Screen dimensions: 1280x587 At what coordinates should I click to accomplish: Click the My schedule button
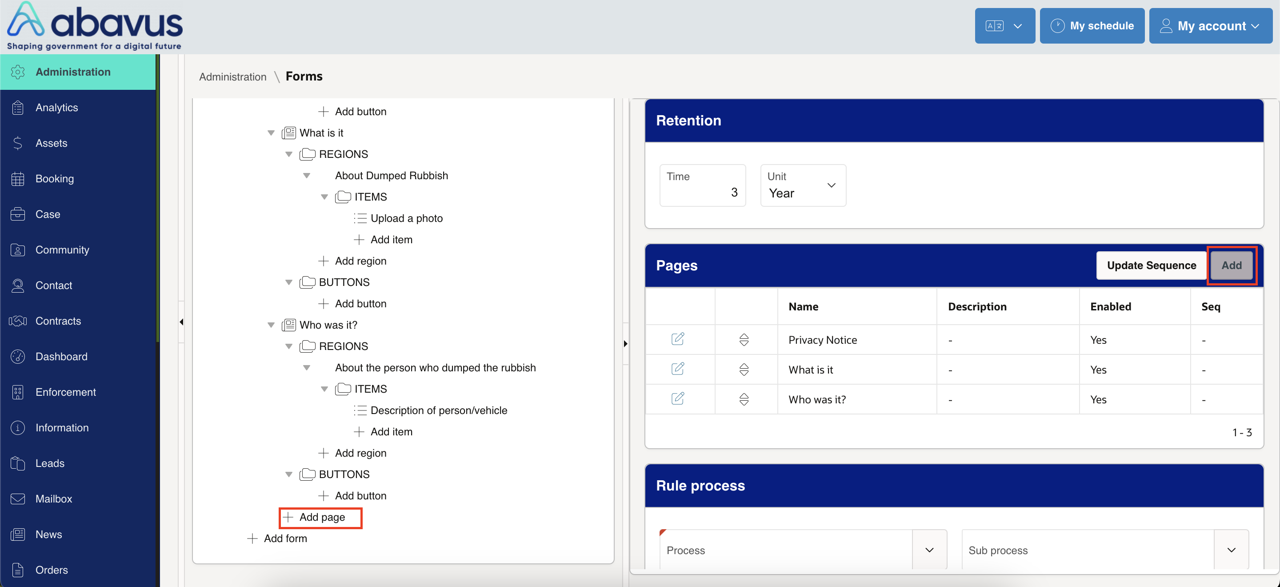1092,26
